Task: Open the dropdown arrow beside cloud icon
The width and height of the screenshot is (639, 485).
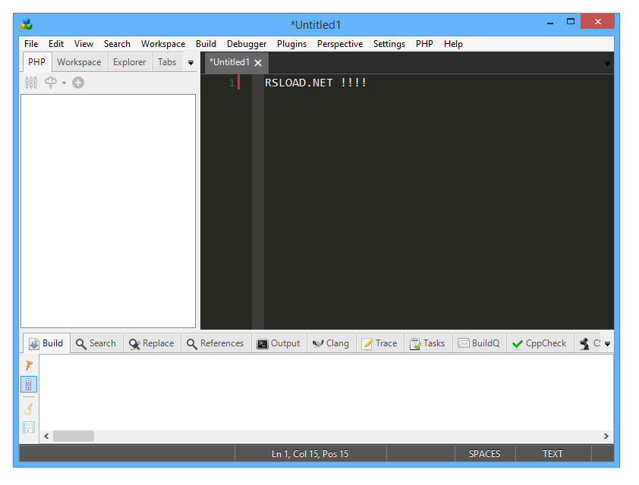Action: click(x=65, y=83)
